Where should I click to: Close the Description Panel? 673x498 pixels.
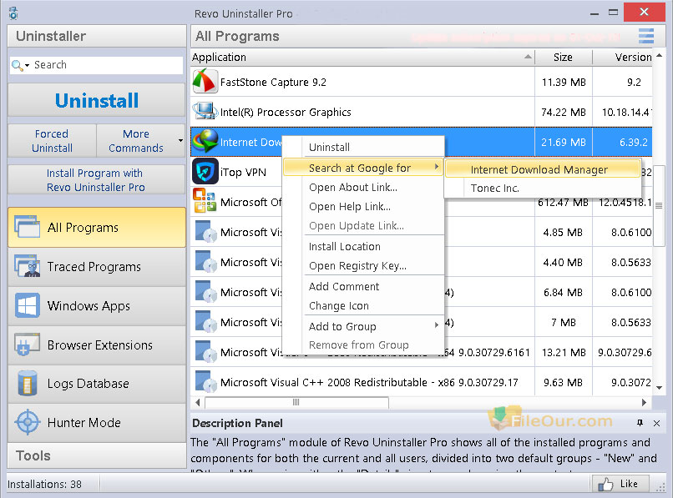coord(656,424)
